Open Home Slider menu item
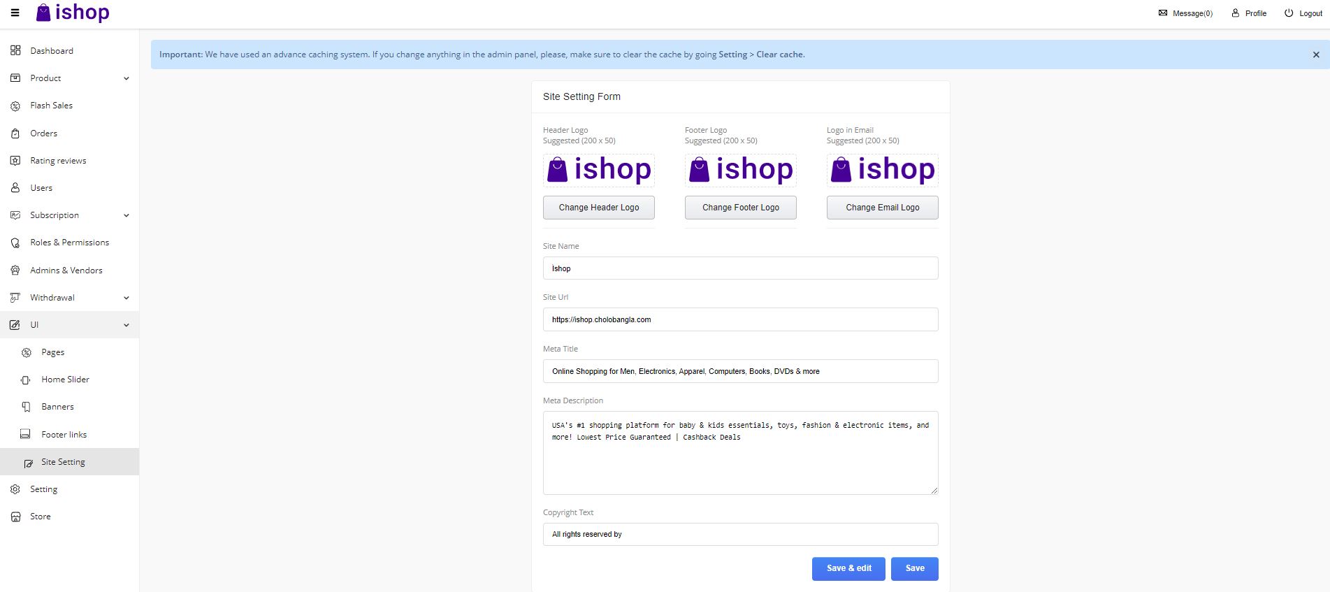The height and width of the screenshot is (592, 1330). (65, 380)
